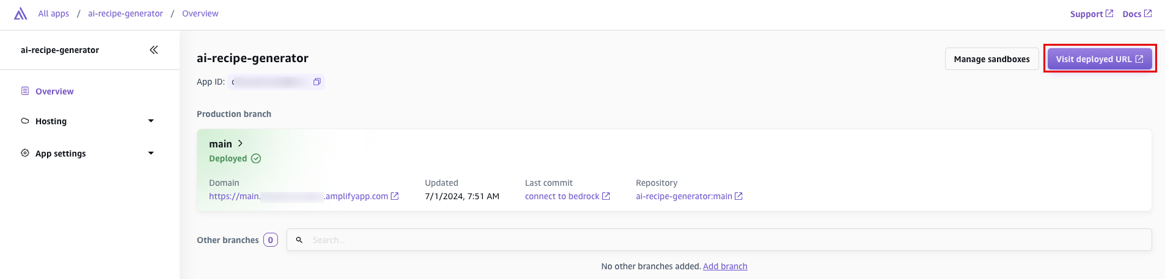
Task: Open the amplifyapp.com domain link
Action: click(x=299, y=196)
